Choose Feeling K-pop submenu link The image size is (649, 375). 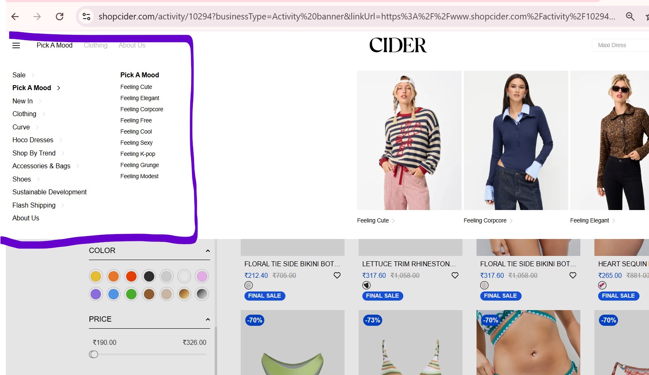[138, 154]
